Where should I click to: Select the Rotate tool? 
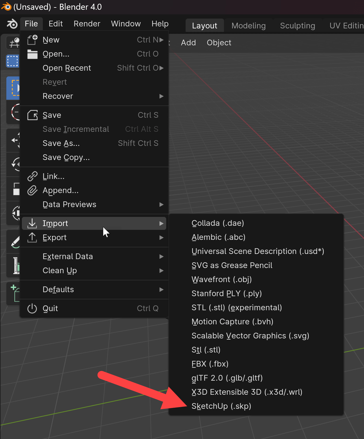(13, 164)
